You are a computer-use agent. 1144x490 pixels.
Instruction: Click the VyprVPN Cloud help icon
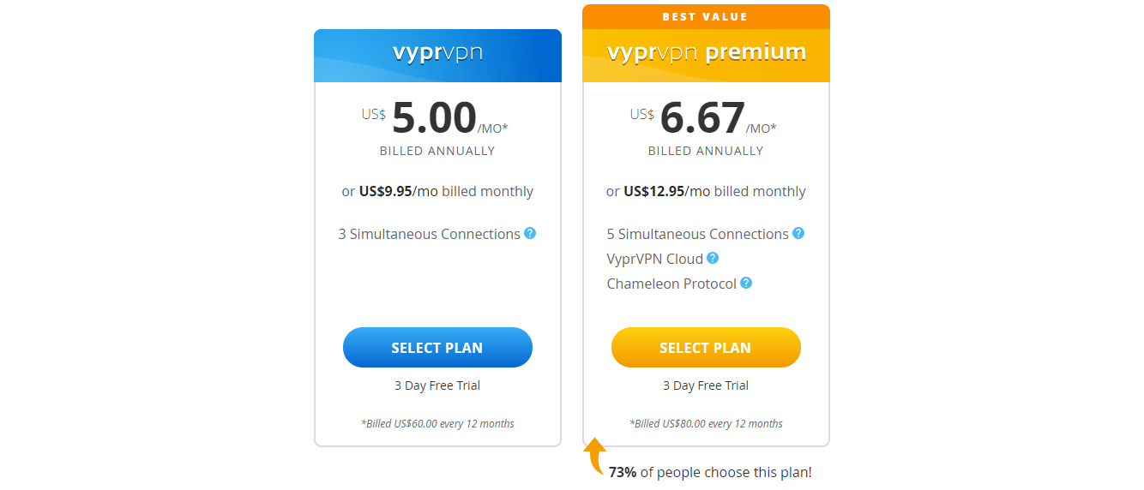tap(713, 258)
